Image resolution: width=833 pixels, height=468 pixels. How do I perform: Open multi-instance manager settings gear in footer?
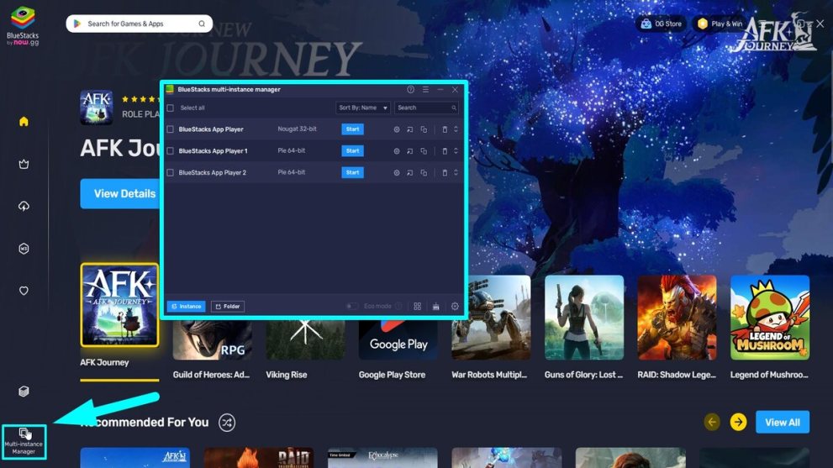(455, 307)
